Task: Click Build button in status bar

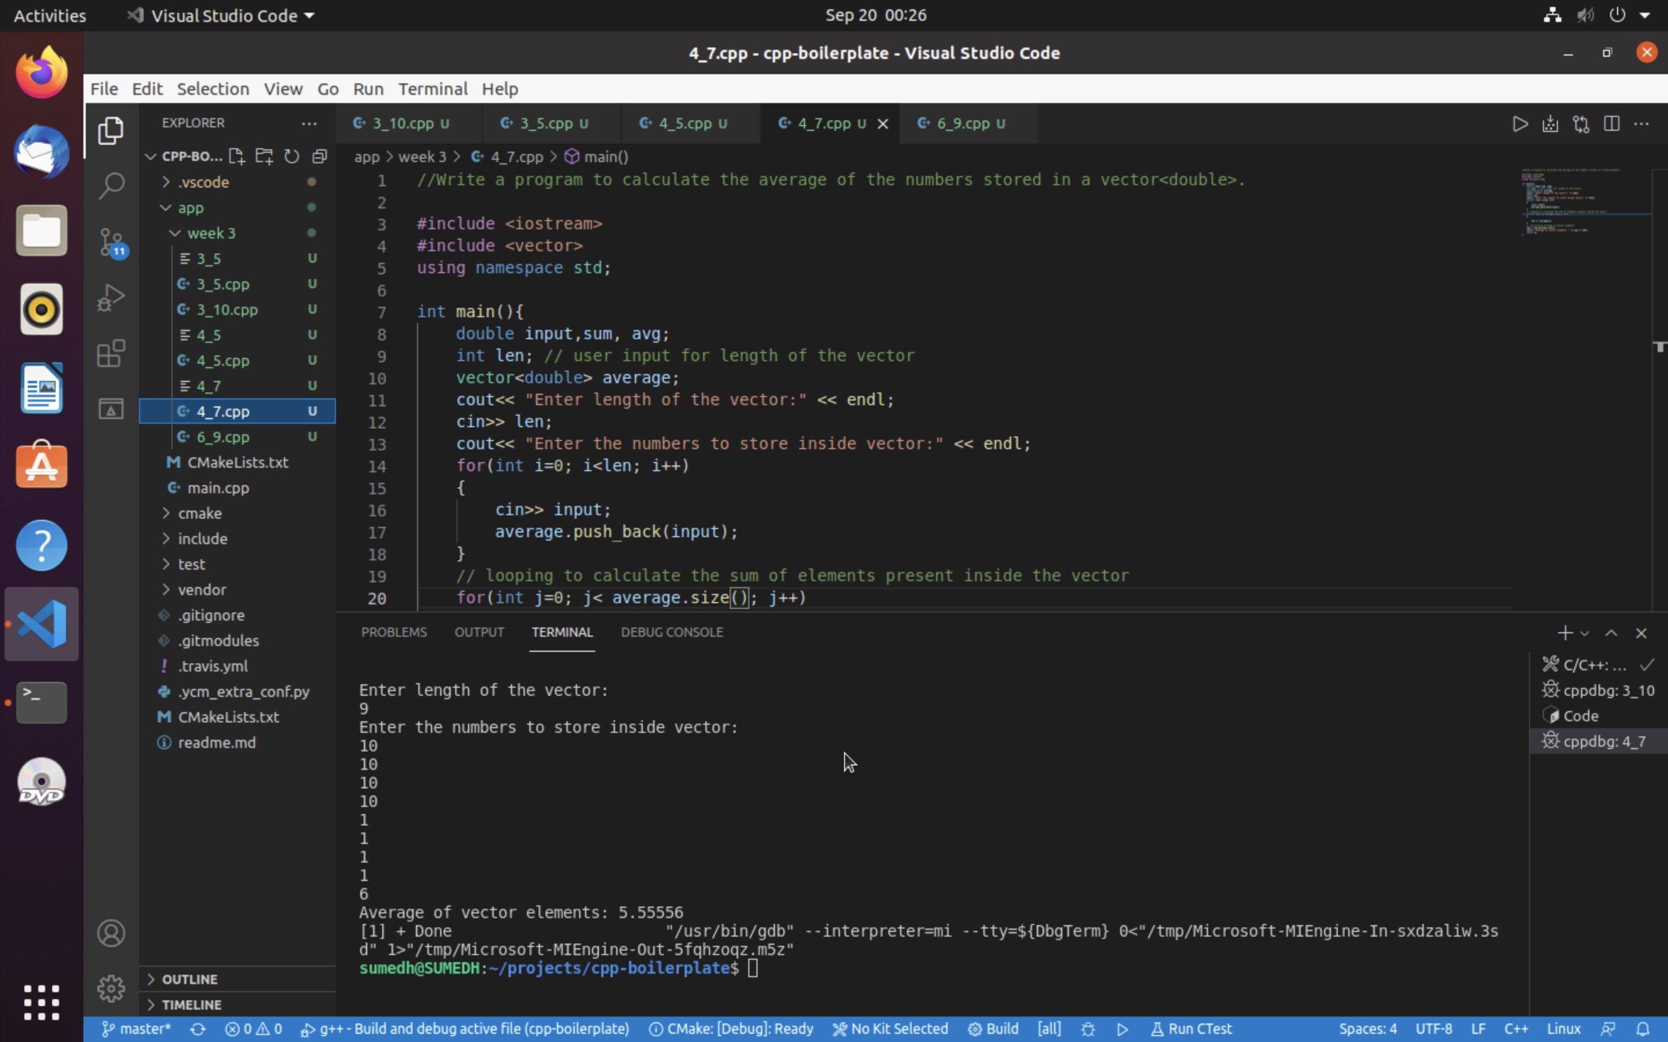Action: point(993,1029)
